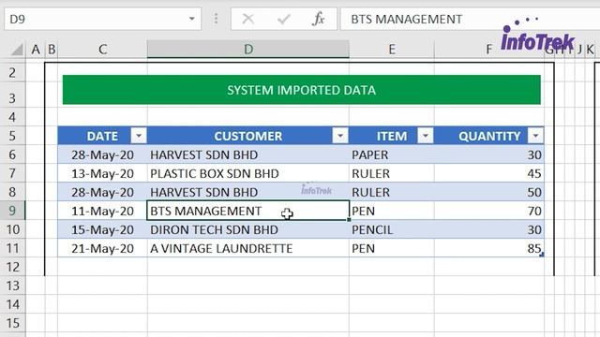Click the Cancel X icon in formula bar
600x337 pixels.
pyautogui.click(x=247, y=19)
